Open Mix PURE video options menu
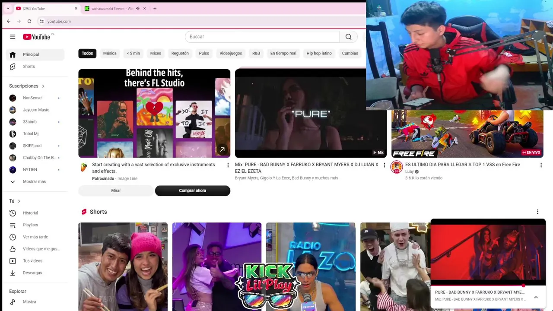The image size is (553, 311). tap(385, 165)
